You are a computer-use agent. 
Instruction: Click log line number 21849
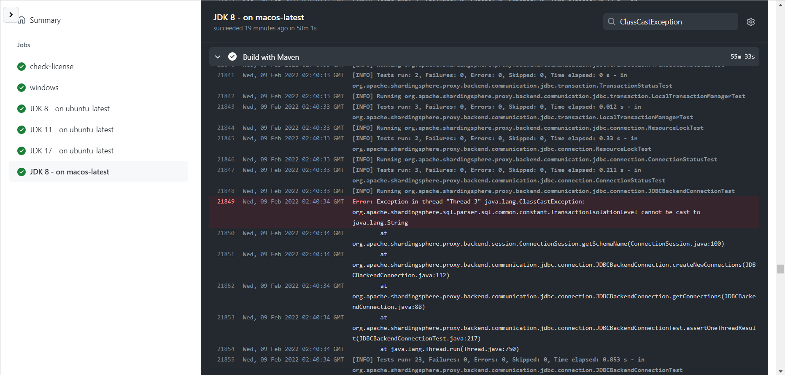[226, 201]
